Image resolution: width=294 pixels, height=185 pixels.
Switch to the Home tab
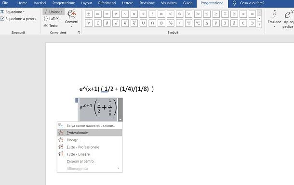[22, 3]
